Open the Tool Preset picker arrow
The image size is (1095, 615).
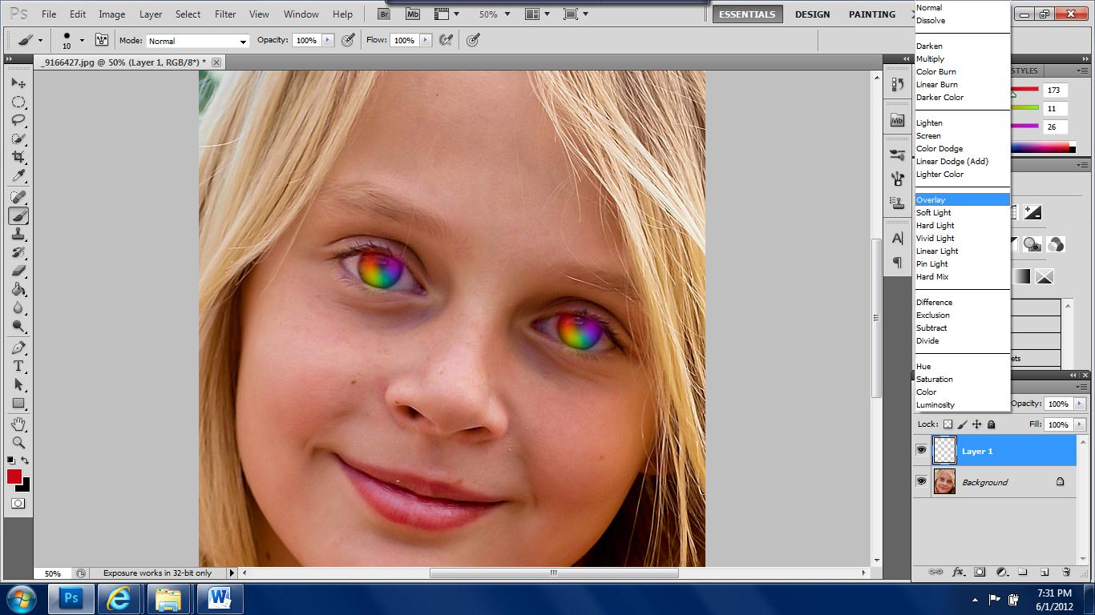[40, 40]
